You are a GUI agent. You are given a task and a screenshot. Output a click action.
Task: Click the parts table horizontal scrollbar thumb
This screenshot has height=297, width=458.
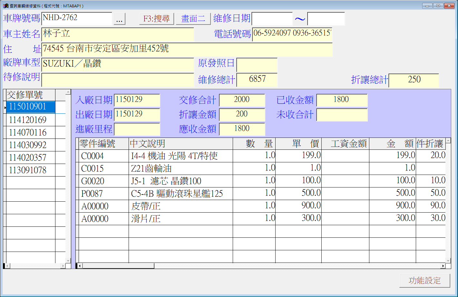[x=118, y=266]
